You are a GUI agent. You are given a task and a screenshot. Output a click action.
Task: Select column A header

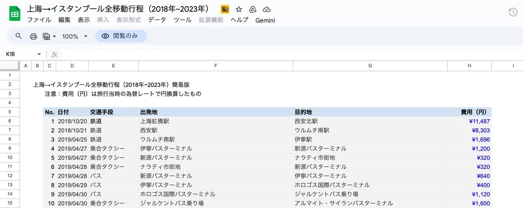point(26,66)
